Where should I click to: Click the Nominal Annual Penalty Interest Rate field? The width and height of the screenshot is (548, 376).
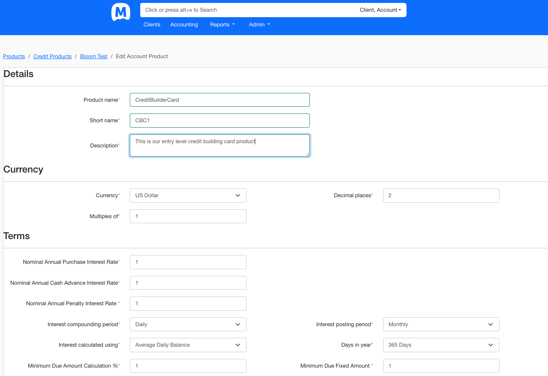pyautogui.click(x=188, y=304)
